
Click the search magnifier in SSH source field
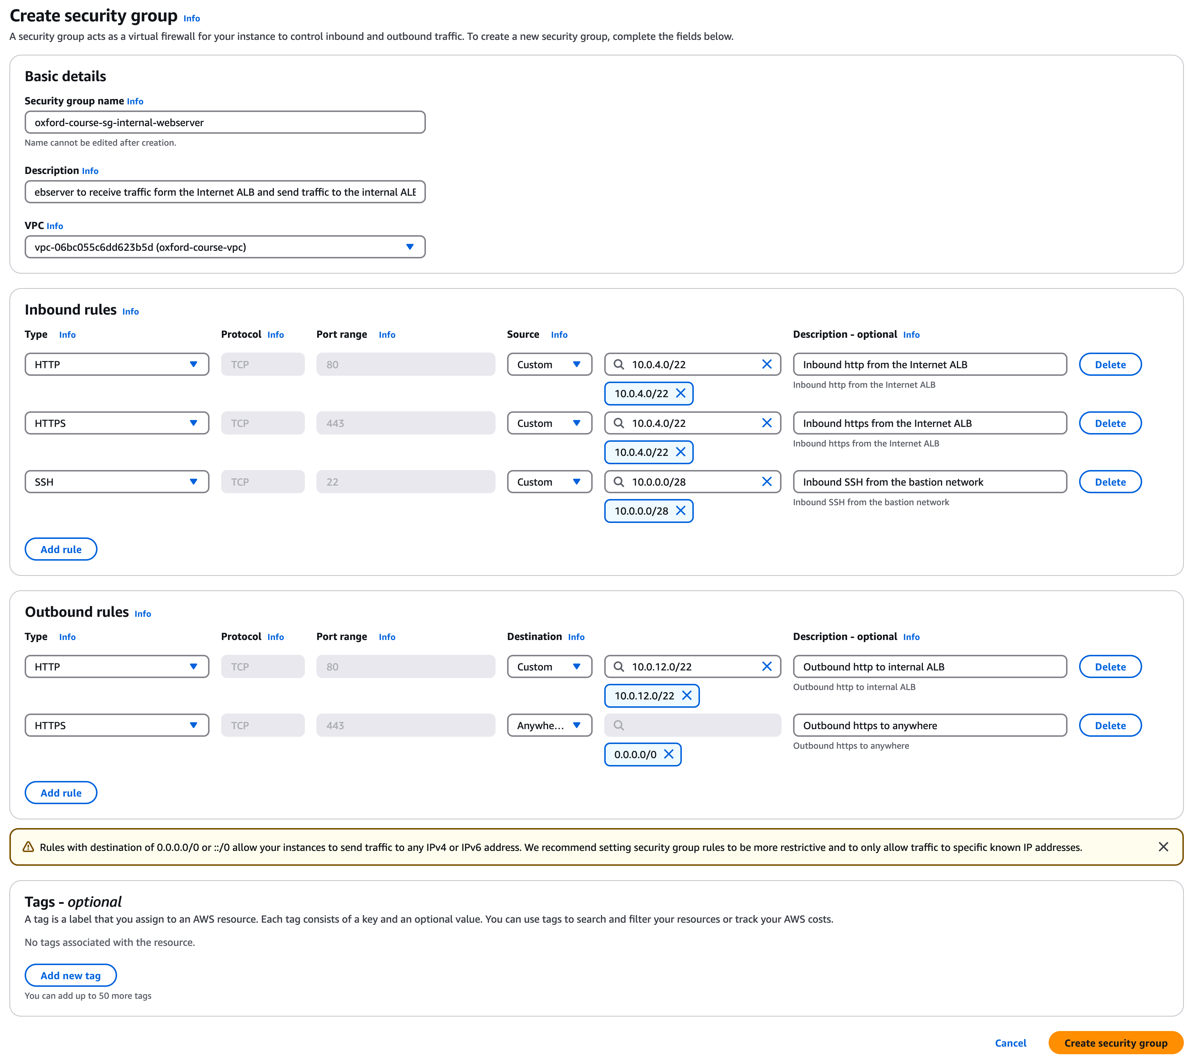619,482
